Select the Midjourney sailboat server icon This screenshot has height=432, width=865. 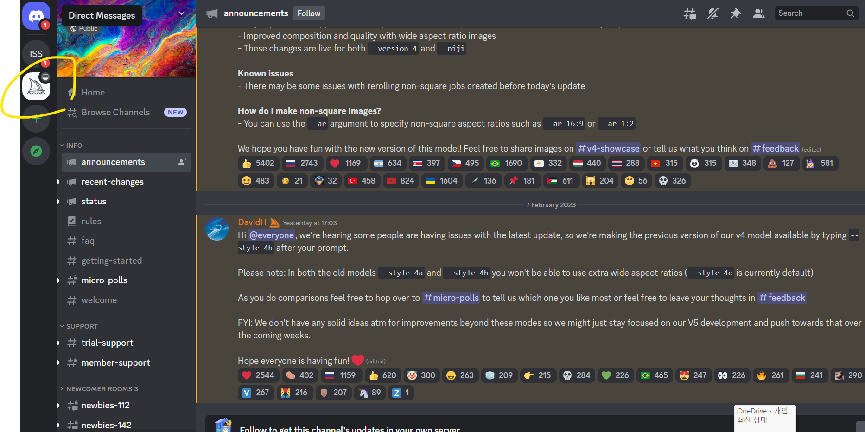(36, 86)
